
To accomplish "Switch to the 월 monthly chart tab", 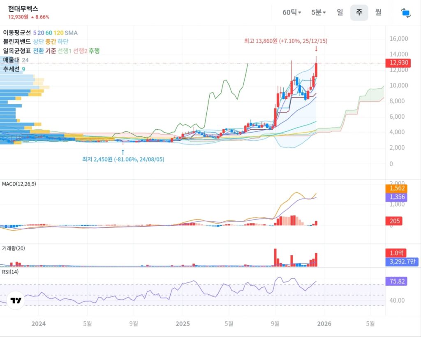I will (x=378, y=12).
